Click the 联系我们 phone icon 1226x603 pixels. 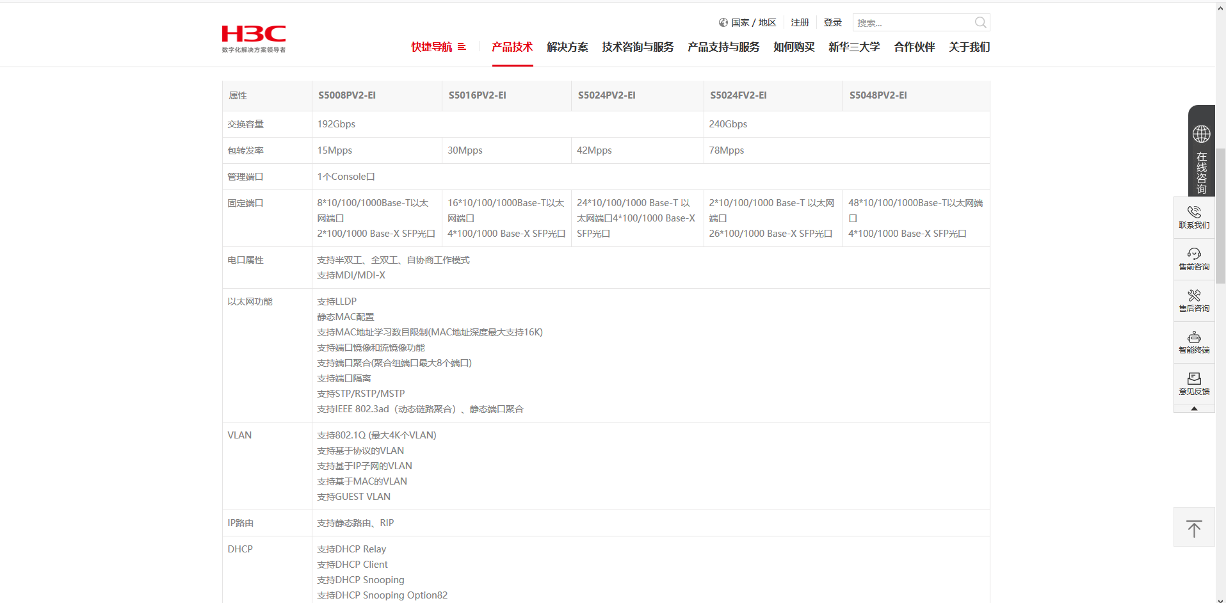[x=1194, y=212]
